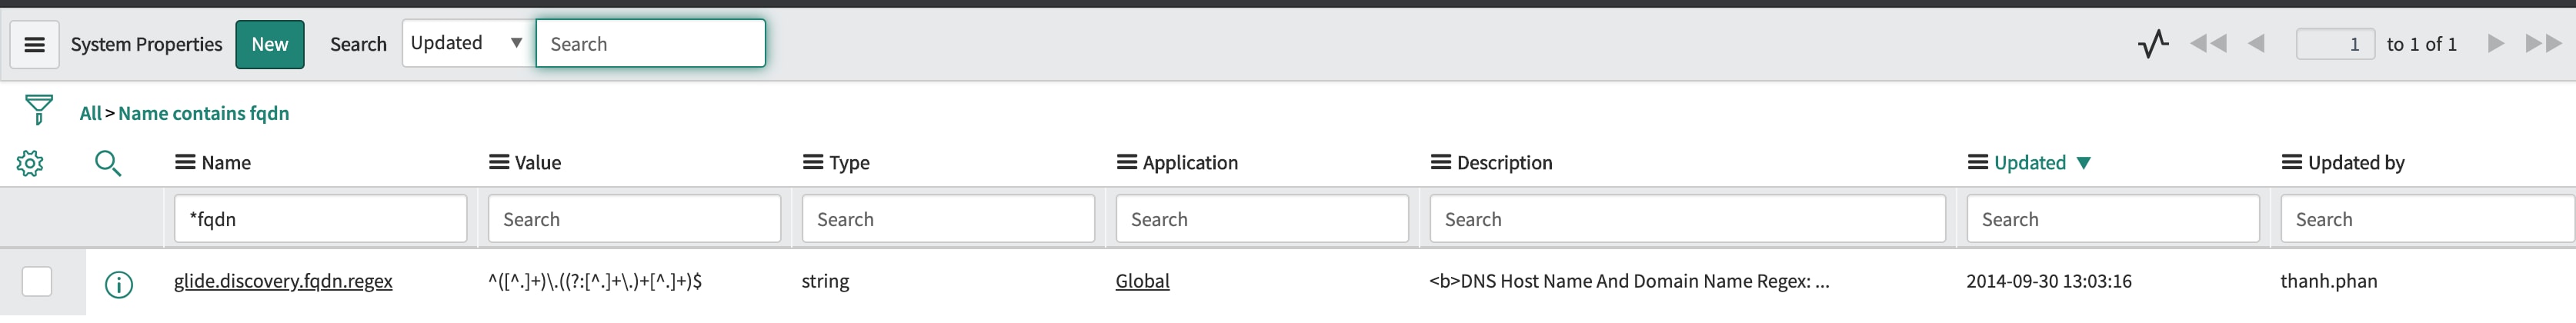Click the filter funnel icon
The height and width of the screenshot is (323, 2576).
pyautogui.click(x=39, y=109)
